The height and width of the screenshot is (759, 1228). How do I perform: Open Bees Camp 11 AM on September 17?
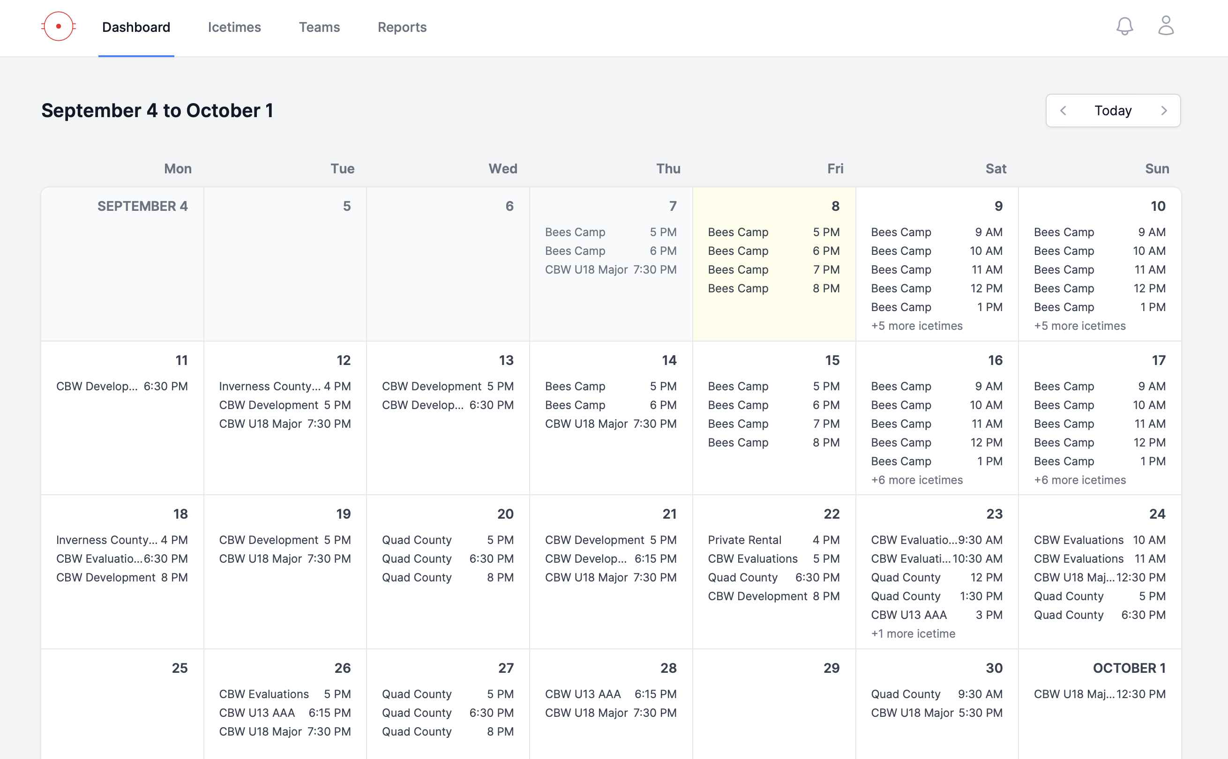click(x=1100, y=424)
